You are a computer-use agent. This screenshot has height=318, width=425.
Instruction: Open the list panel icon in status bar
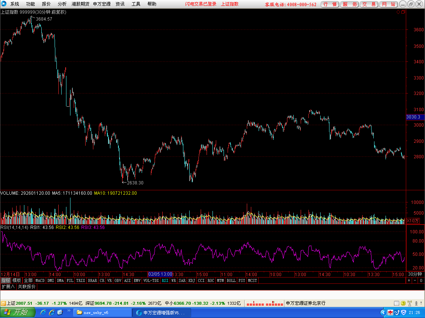pyautogui.click(x=396, y=303)
